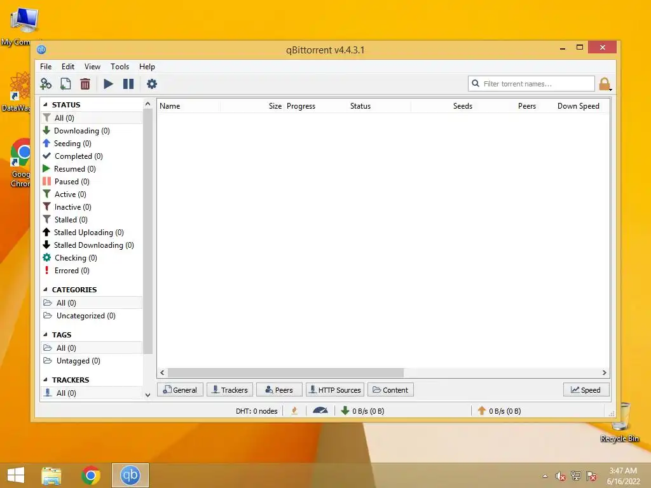Sort by the Size column header
This screenshot has height=488, width=651.
point(252,106)
